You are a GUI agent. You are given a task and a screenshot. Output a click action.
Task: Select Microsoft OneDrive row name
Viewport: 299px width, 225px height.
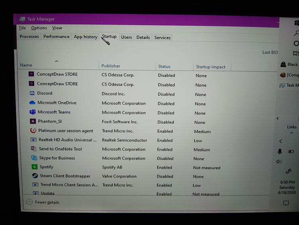(x=57, y=103)
